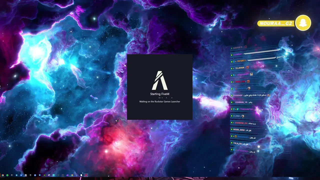
Task: Click chat username 7ALA_56
Action: (237, 143)
